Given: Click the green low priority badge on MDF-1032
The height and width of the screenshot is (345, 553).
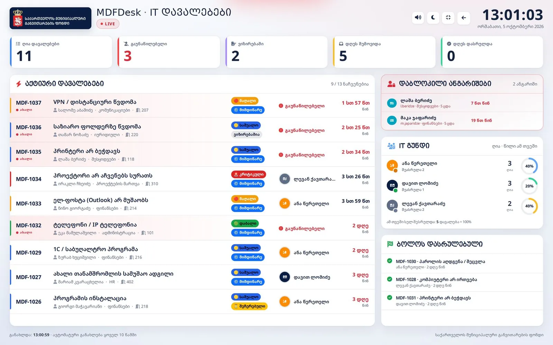Looking at the screenshot, I should click(x=245, y=224).
